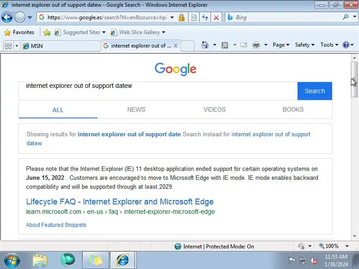Click the RSS Feeds icon
Screen dimensions: 359x269
click(x=225, y=45)
